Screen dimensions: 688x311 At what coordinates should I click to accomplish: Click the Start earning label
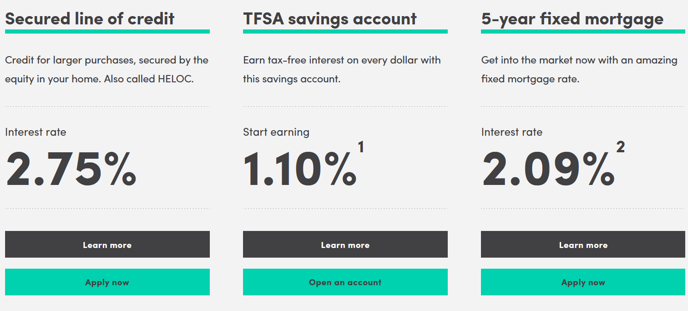coord(276,132)
